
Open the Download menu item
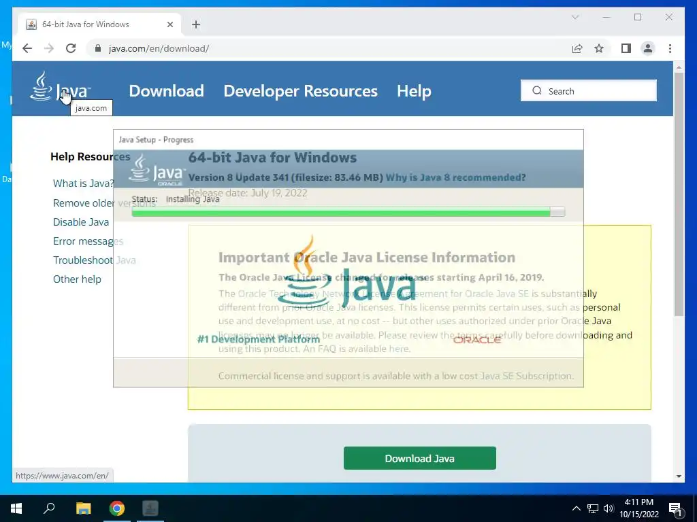pyautogui.click(x=166, y=91)
